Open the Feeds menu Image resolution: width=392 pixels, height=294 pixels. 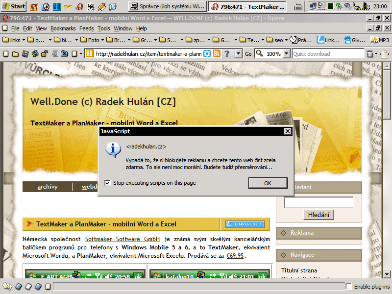(x=87, y=28)
